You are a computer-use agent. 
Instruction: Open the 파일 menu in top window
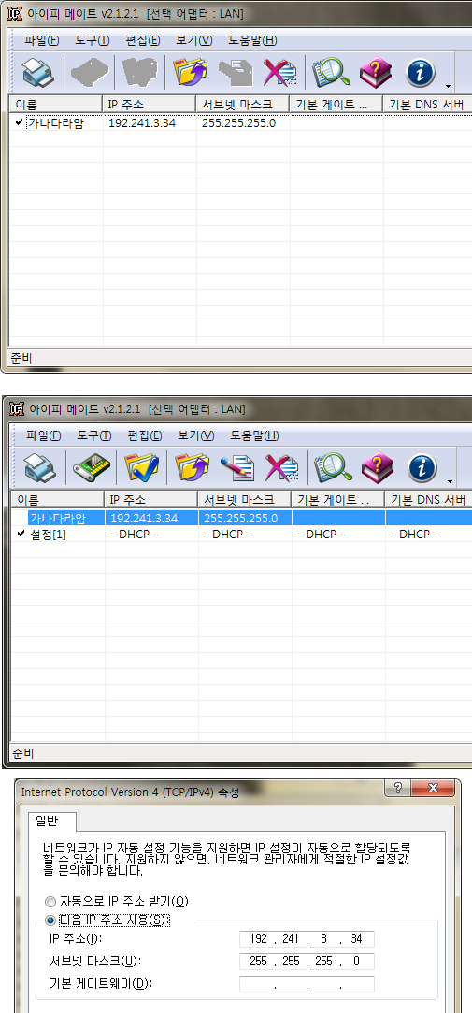point(41,40)
